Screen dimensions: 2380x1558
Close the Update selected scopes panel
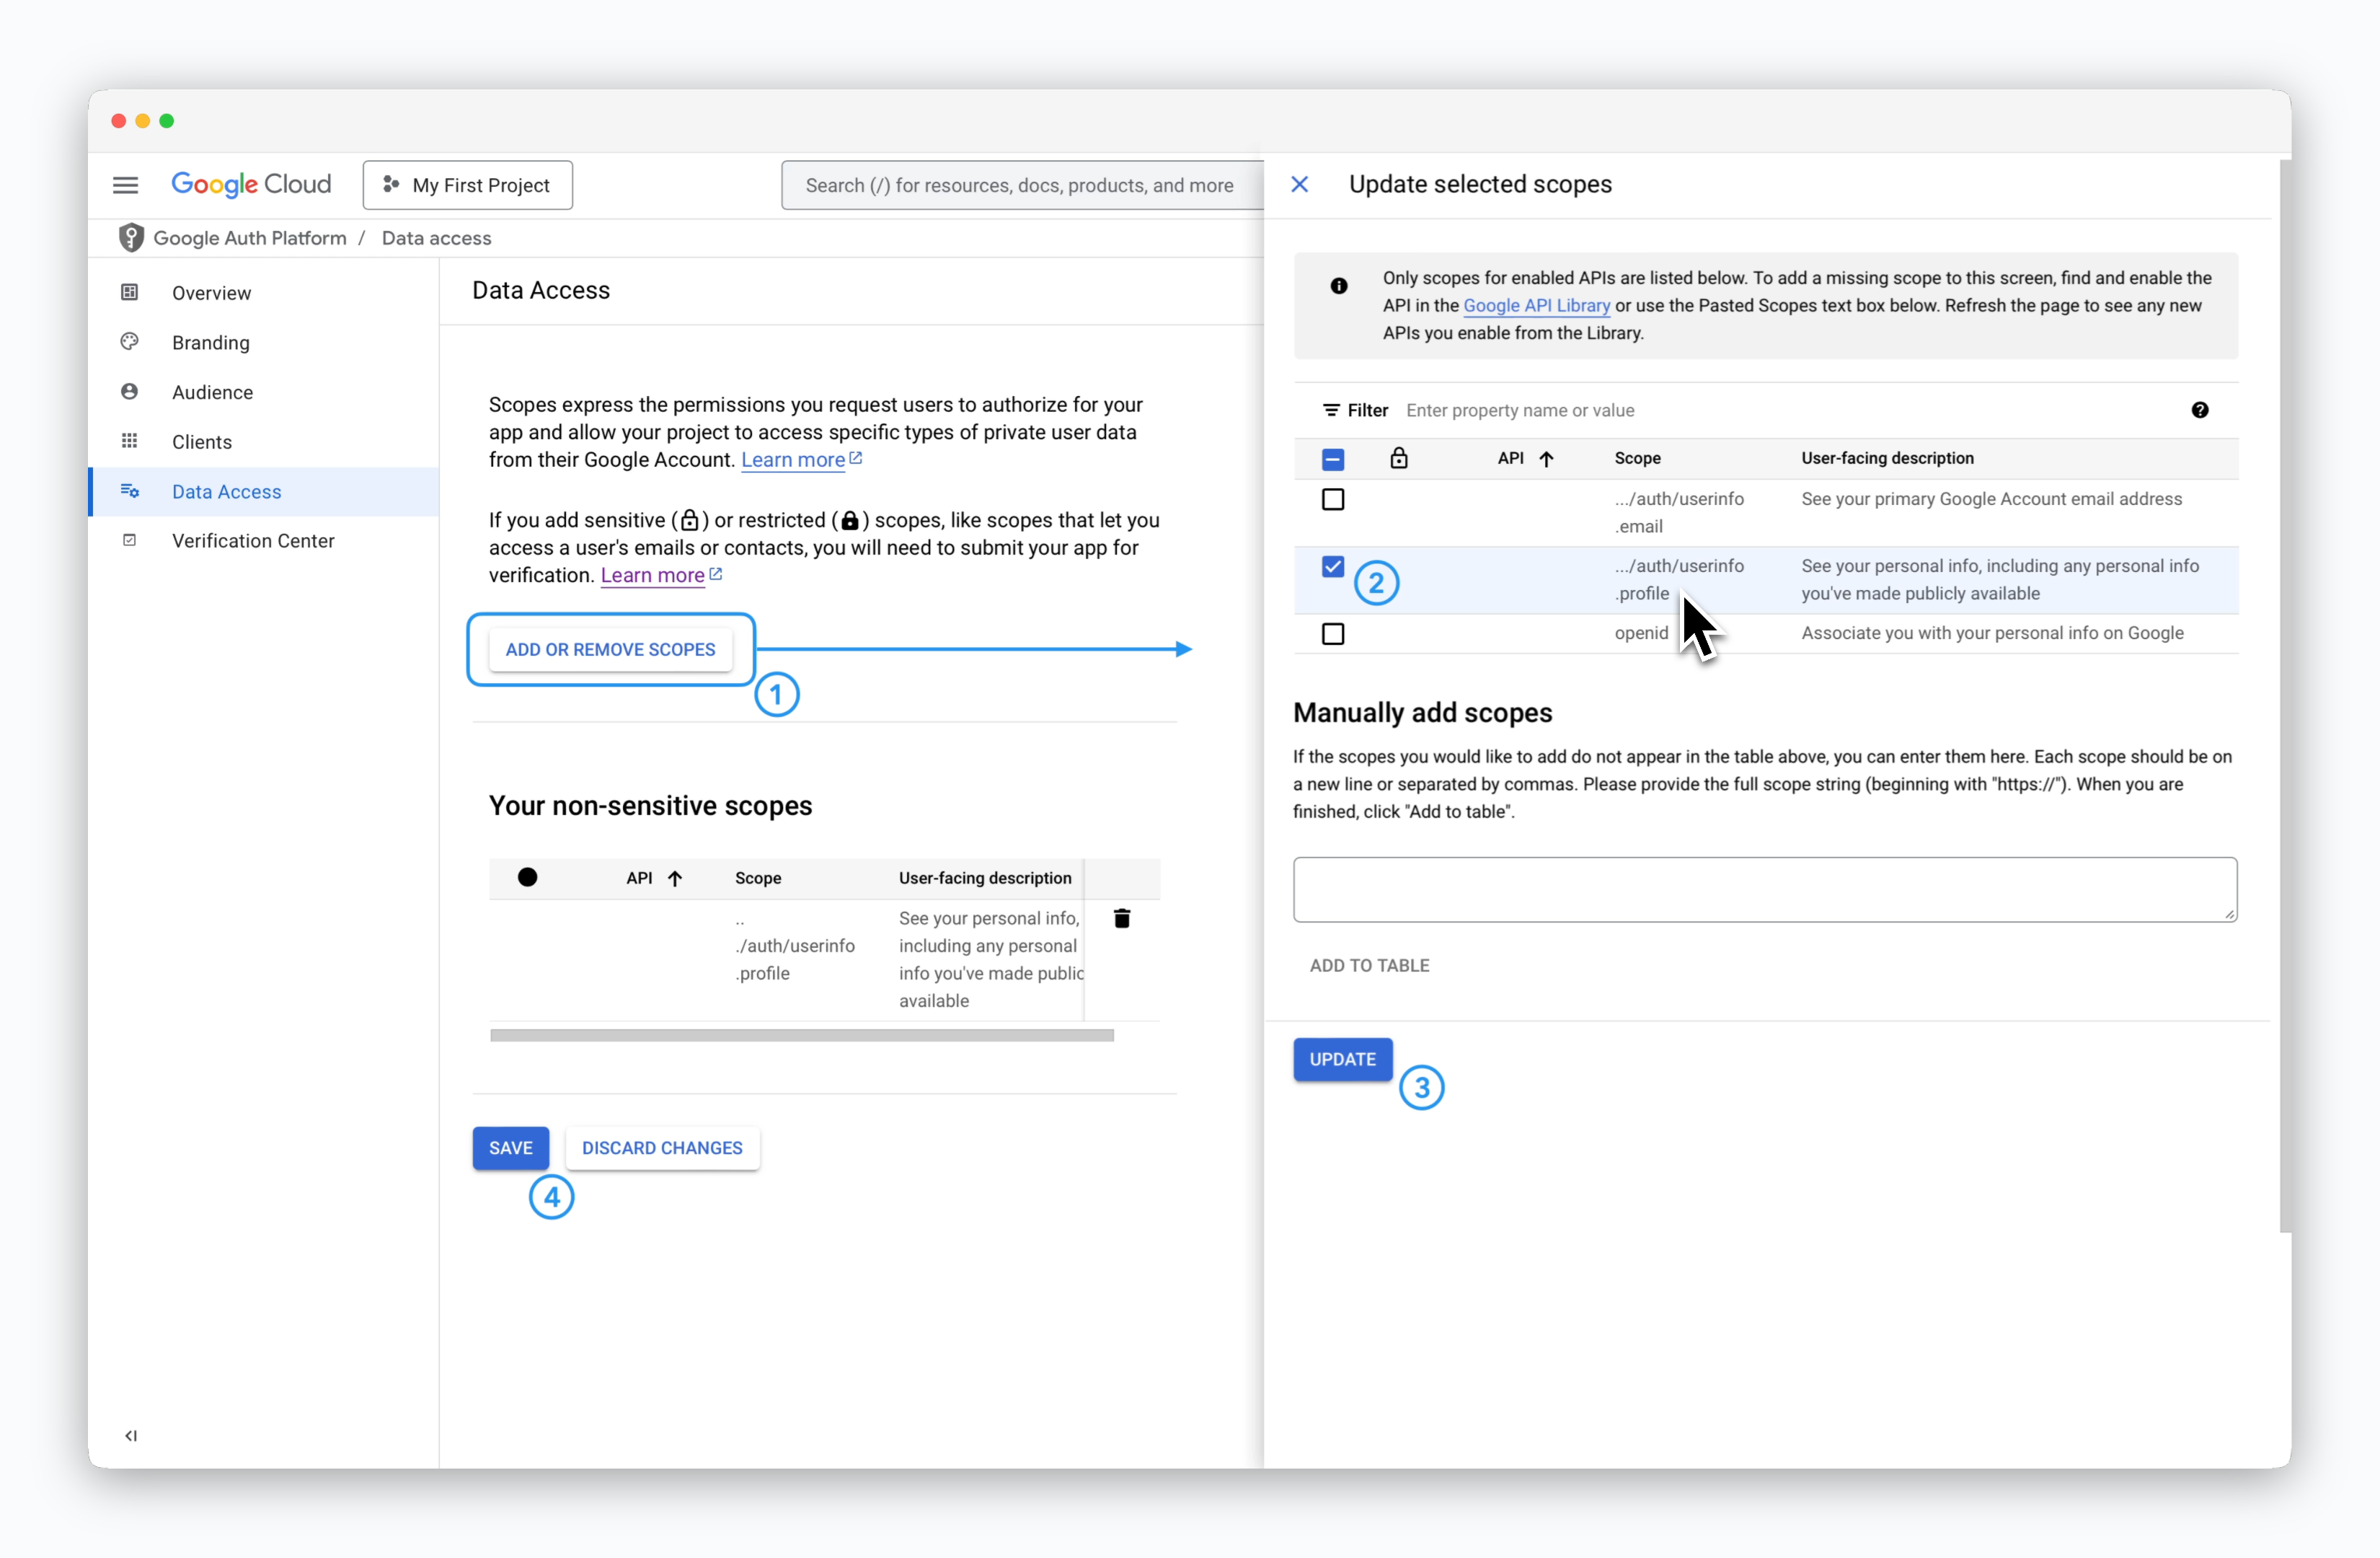[x=1300, y=184]
